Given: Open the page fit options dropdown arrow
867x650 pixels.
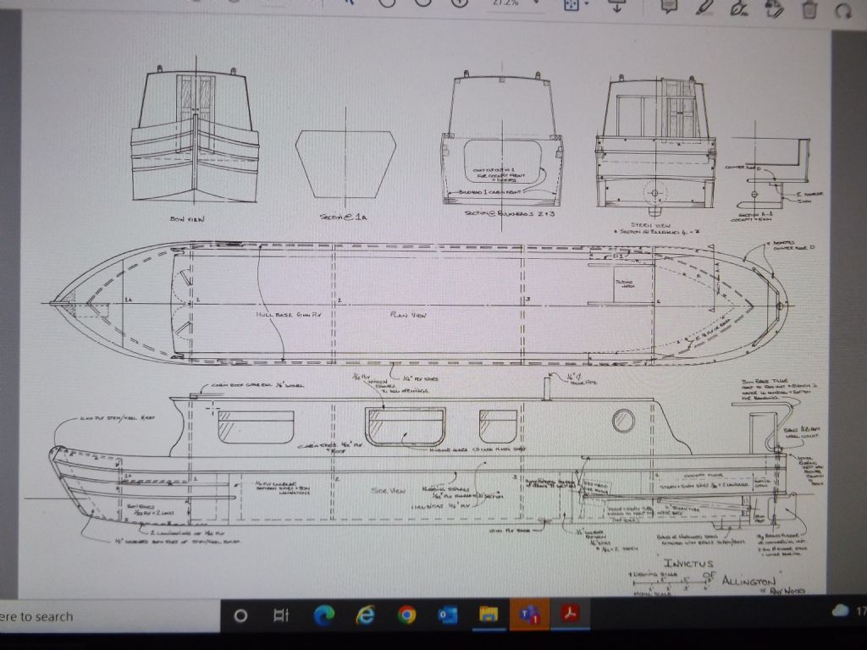Looking at the screenshot, I should pyautogui.click(x=587, y=4).
